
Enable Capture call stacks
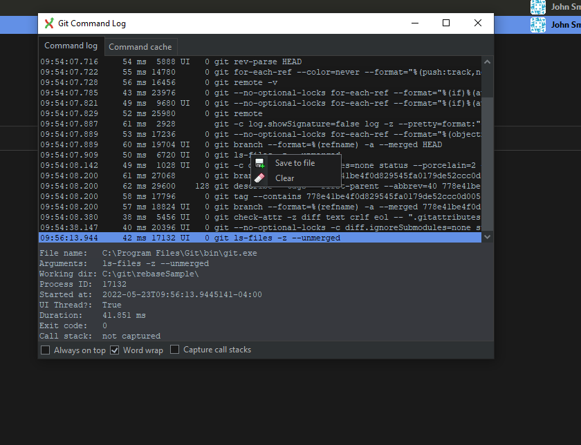[174, 350]
